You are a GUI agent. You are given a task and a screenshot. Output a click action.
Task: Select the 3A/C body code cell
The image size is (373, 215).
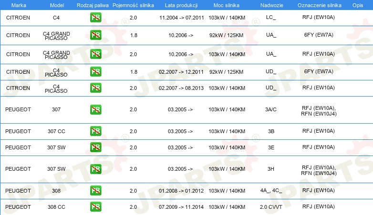[271, 109]
